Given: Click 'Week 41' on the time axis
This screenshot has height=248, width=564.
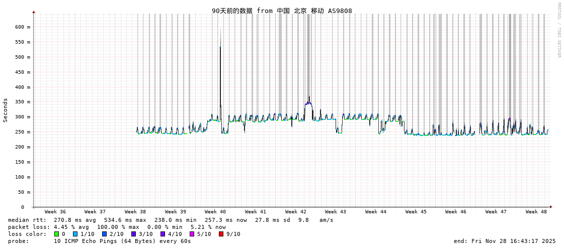Looking at the screenshot, I should pyautogui.click(x=256, y=212).
